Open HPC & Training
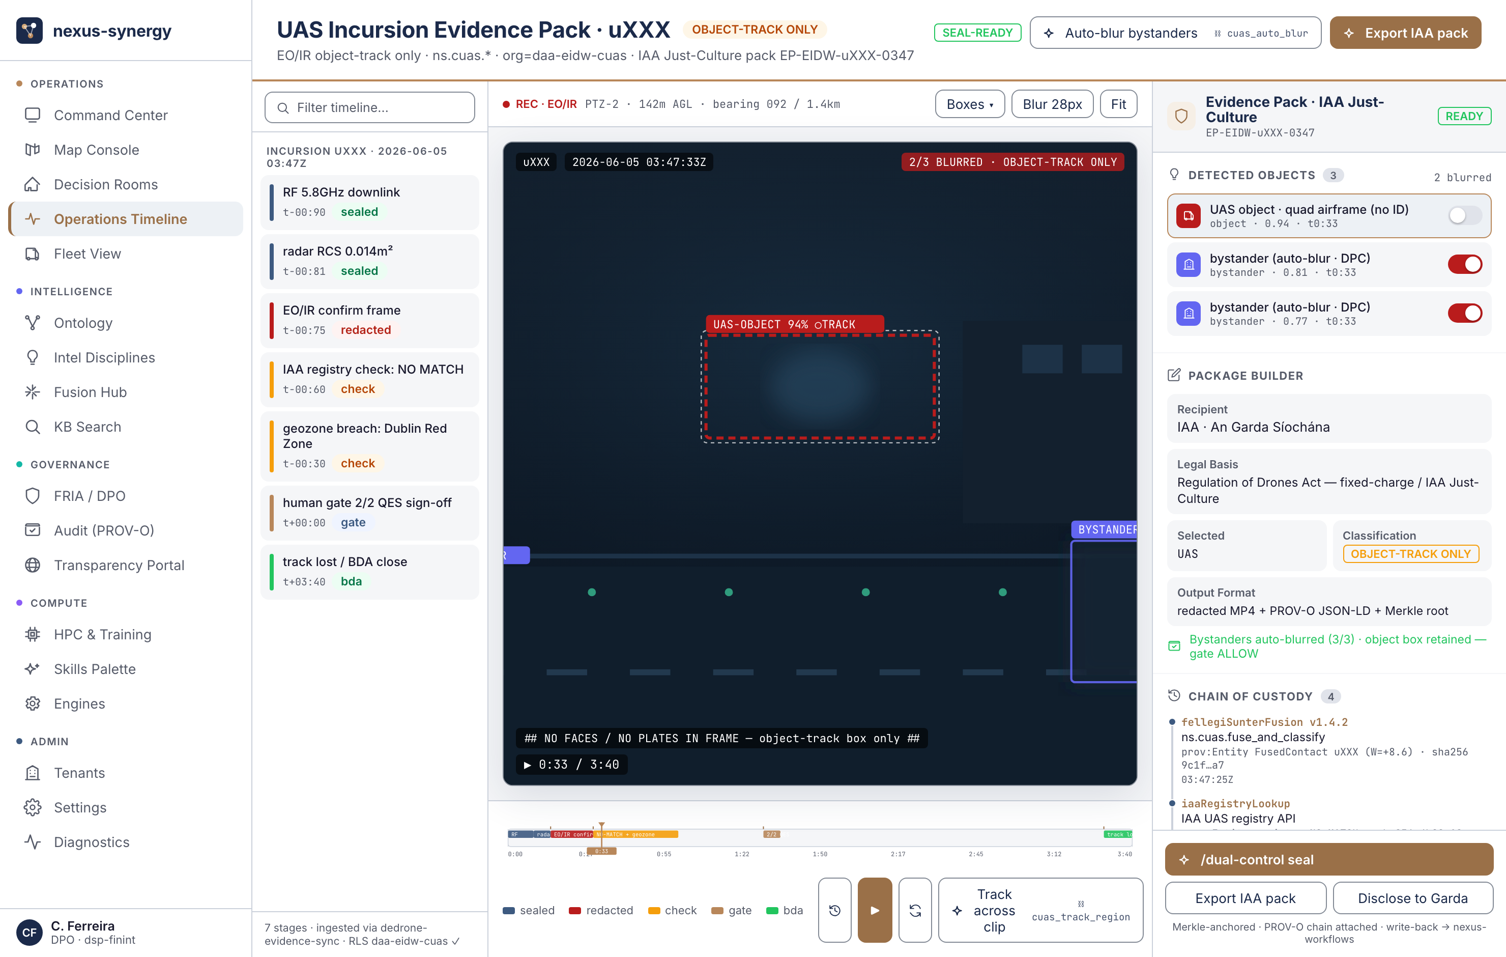The height and width of the screenshot is (957, 1506). [x=125, y=634]
